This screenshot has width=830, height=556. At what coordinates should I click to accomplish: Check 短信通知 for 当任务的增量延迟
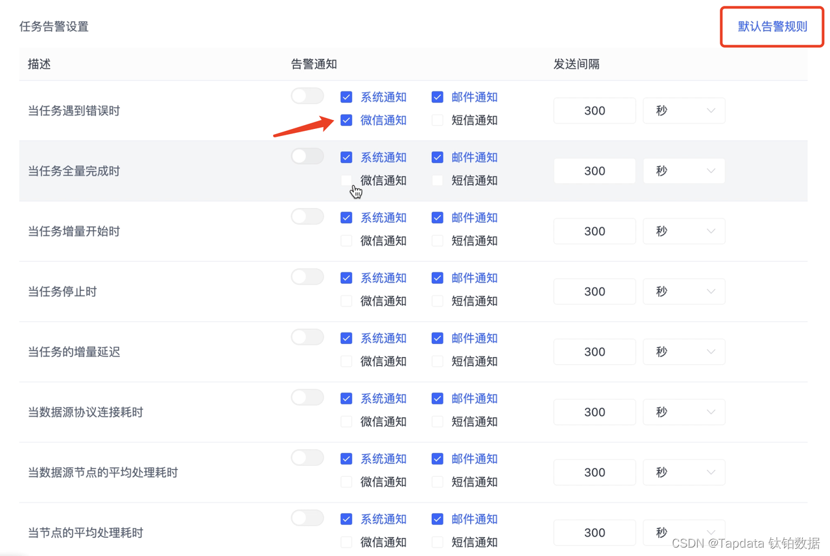(438, 361)
